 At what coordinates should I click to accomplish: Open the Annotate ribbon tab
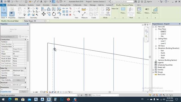(46, 5)
